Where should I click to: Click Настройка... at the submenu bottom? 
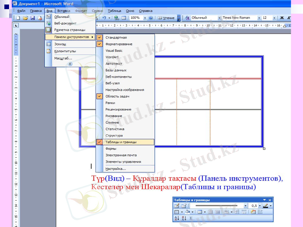click(x=116, y=169)
